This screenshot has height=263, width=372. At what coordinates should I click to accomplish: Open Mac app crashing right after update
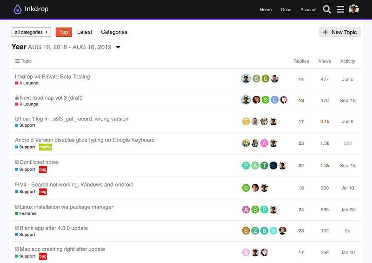62,249
